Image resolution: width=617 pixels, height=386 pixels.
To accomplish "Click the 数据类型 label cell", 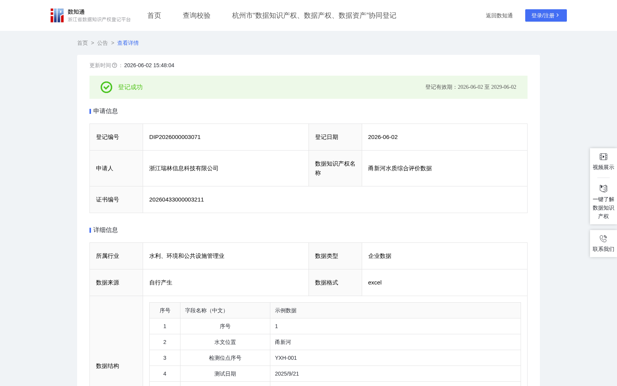I will coord(335,256).
